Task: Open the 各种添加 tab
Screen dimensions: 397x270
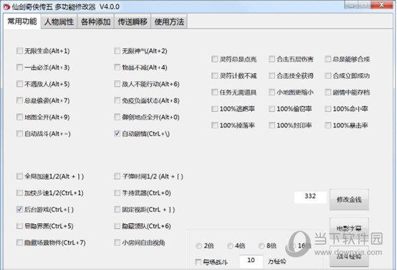Action: click(95, 22)
